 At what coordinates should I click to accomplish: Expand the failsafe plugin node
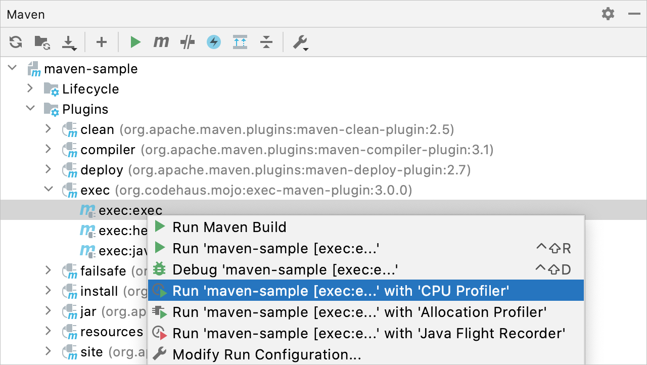pos(49,271)
